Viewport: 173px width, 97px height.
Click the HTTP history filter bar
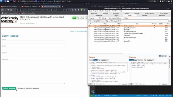coord(128,21)
